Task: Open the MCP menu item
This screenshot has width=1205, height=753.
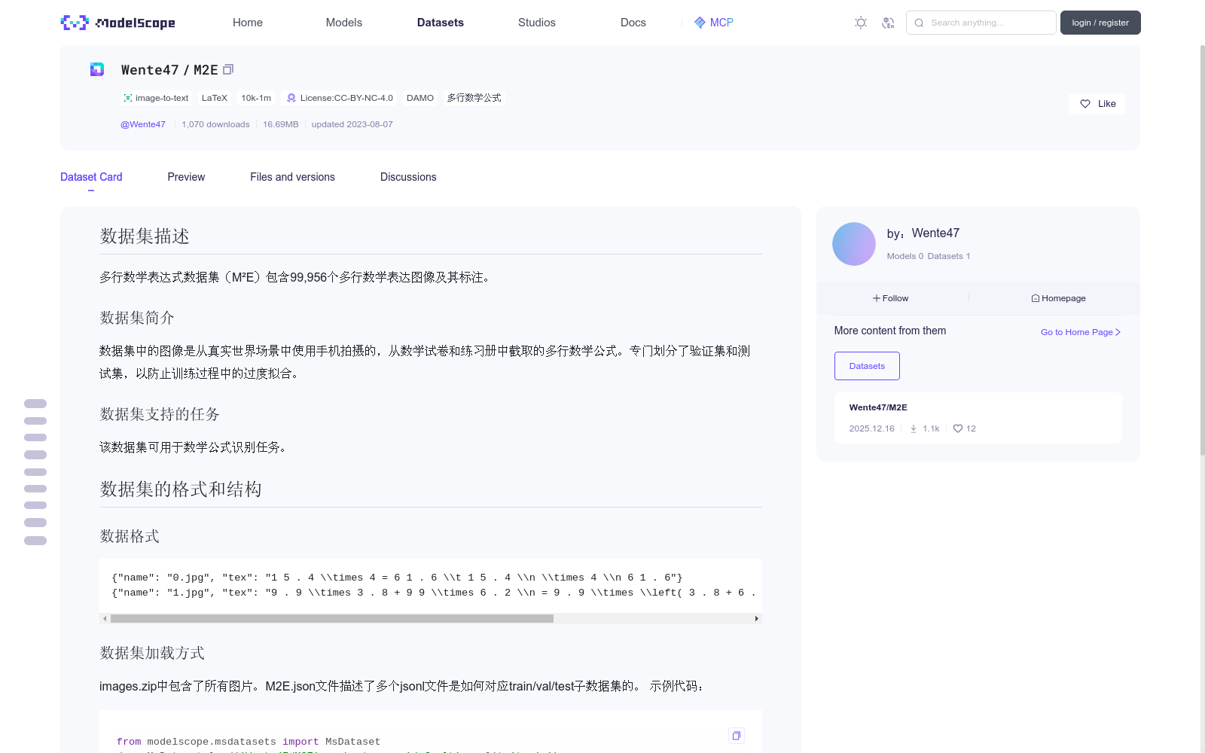Action: pyautogui.click(x=714, y=23)
